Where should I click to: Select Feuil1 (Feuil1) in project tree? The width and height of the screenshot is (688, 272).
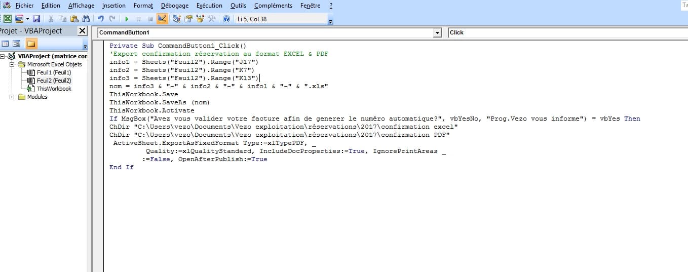tap(54, 72)
